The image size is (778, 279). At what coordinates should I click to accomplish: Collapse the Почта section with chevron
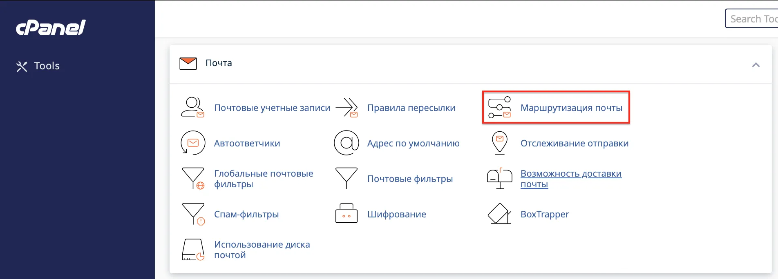pos(756,65)
